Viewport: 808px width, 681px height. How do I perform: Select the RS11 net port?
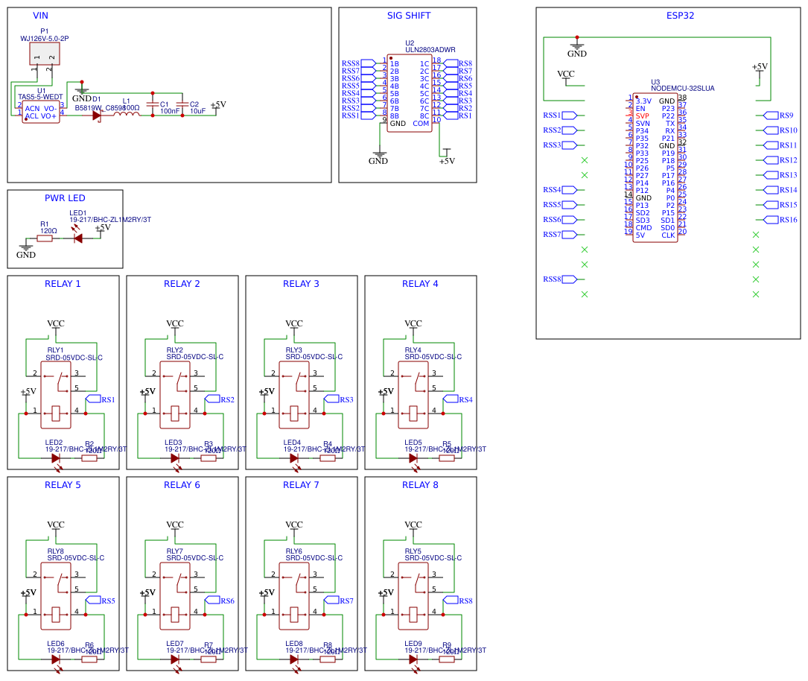pyautogui.click(x=780, y=145)
